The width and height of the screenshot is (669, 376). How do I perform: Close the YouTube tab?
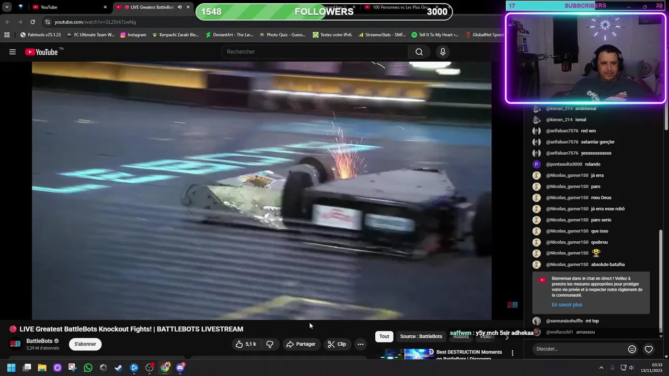tap(105, 7)
